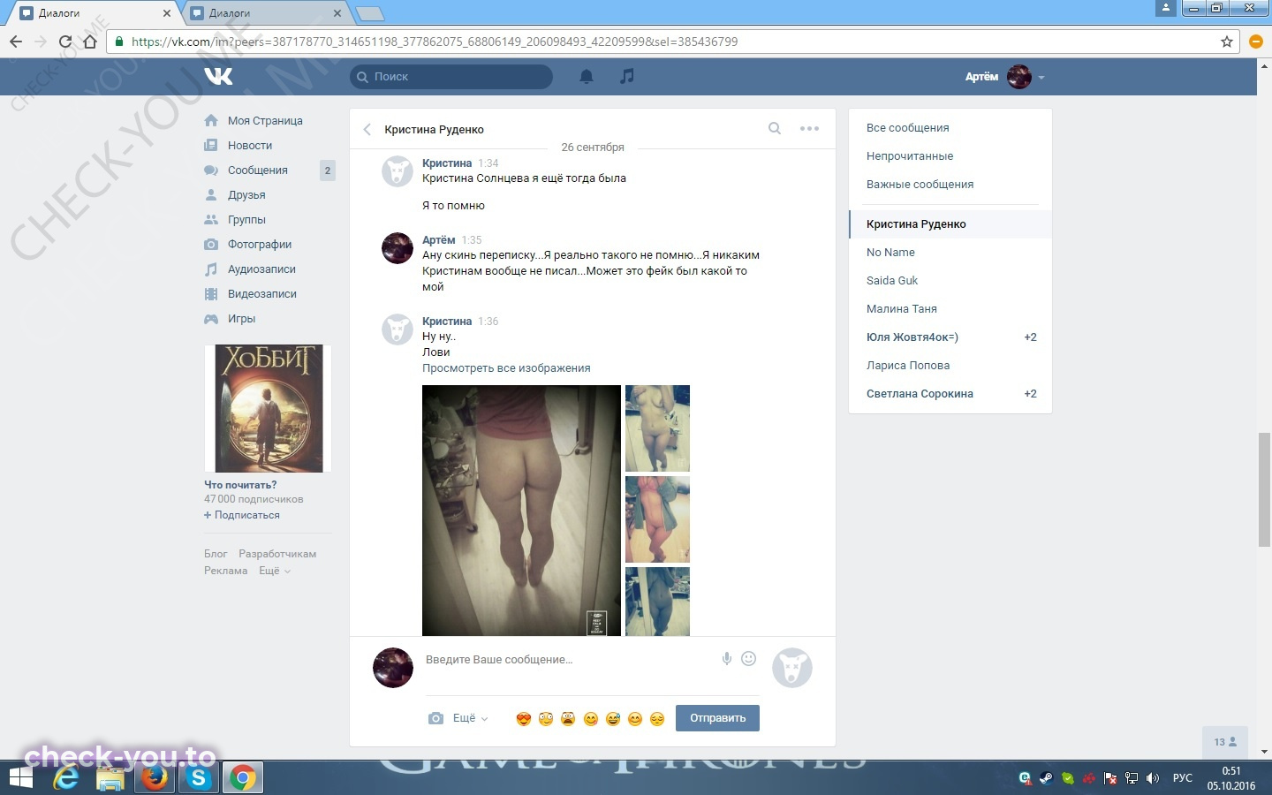This screenshot has width=1272, height=795.
Task: Click the header search field 'Поиск'
Action: pos(451,77)
